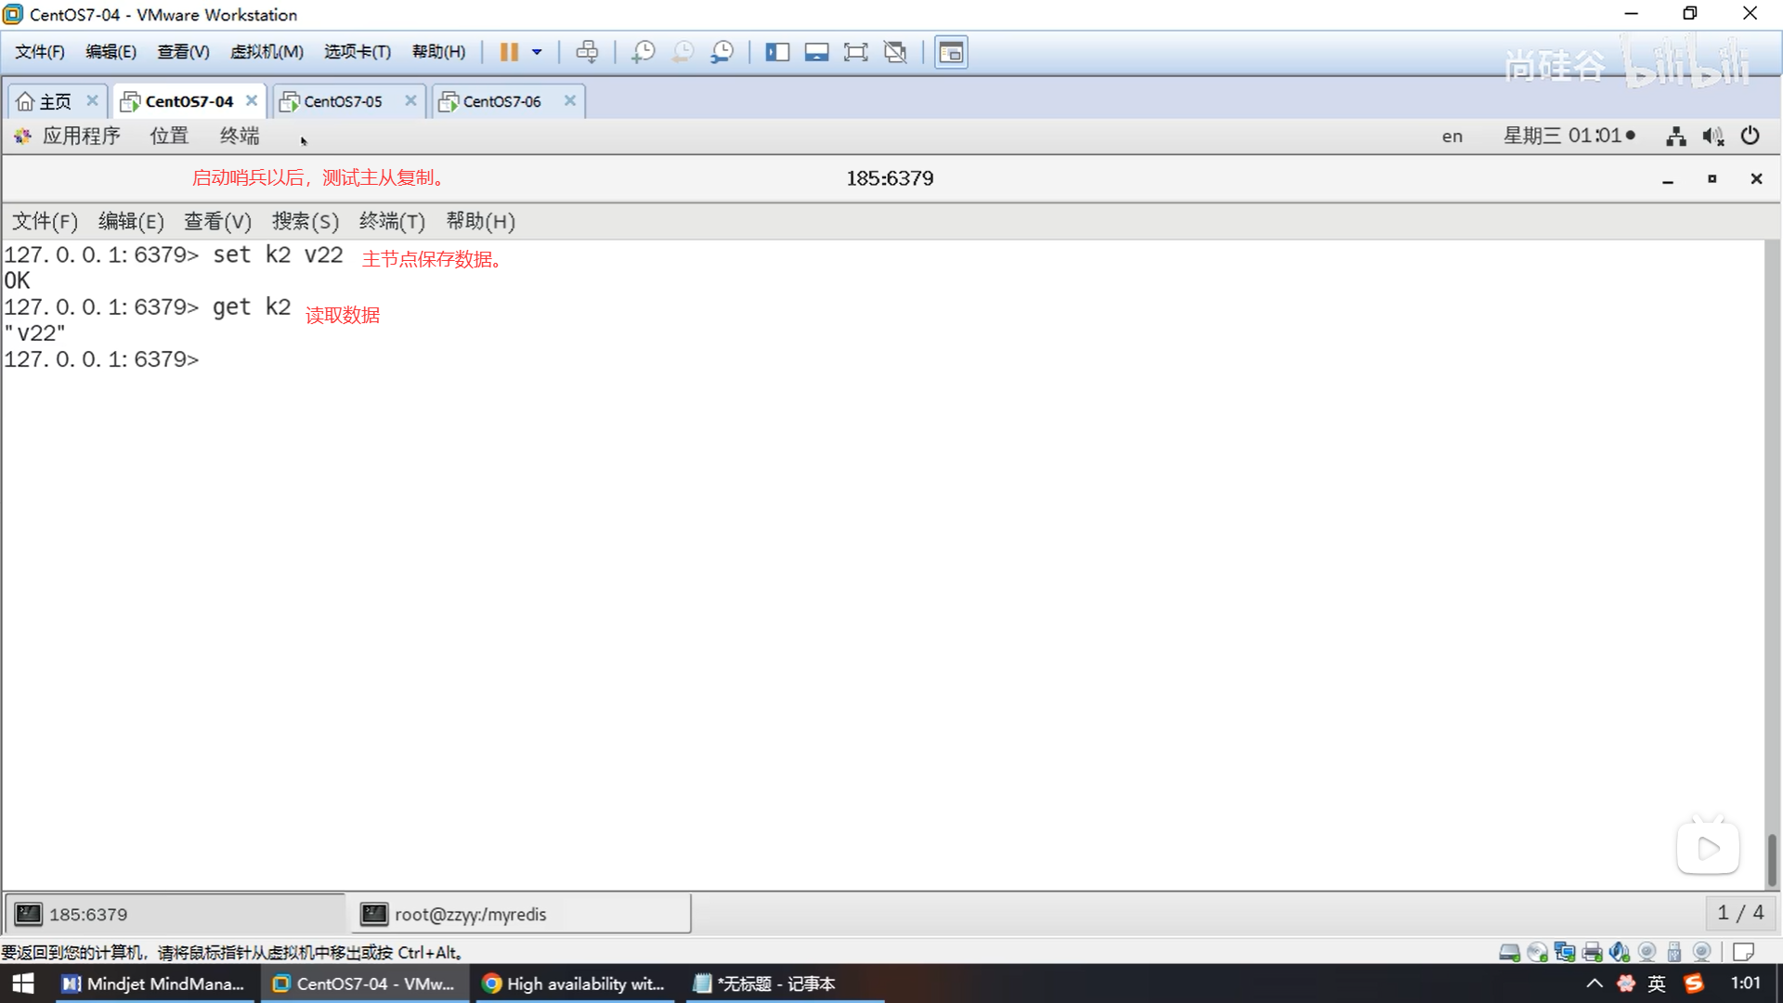This screenshot has width=1783, height=1003.
Task: Click the terminal vertical scrollbar
Action: point(1772,859)
